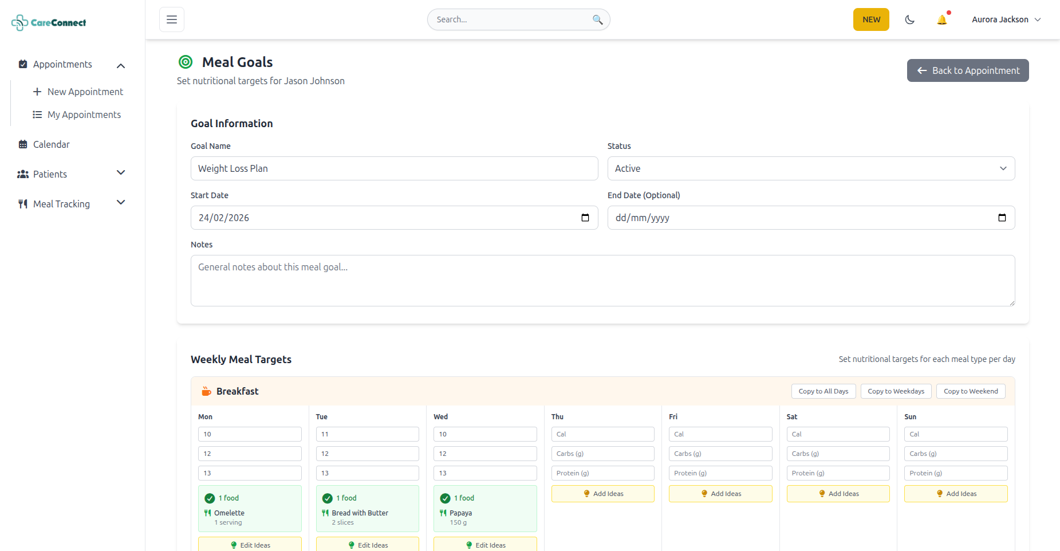Click the hamburger menu icon
This screenshot has width=1060, height=551.
tap(172, 19)
